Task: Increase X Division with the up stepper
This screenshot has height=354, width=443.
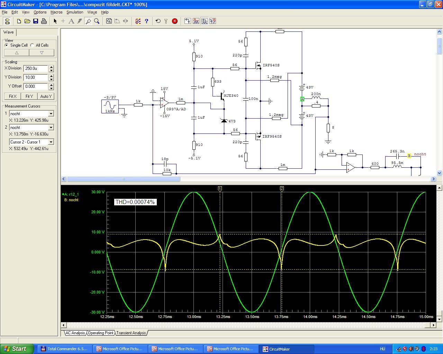Action: point(51,67)
